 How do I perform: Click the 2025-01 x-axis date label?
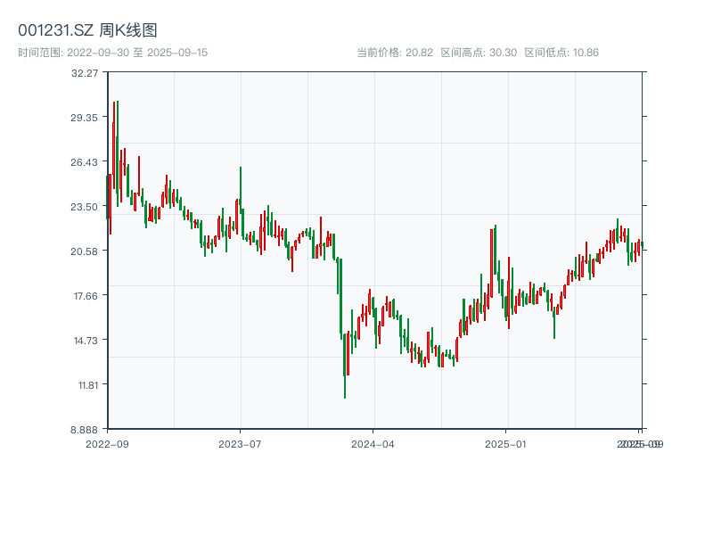pyautogui.click(x=507, y=443)
